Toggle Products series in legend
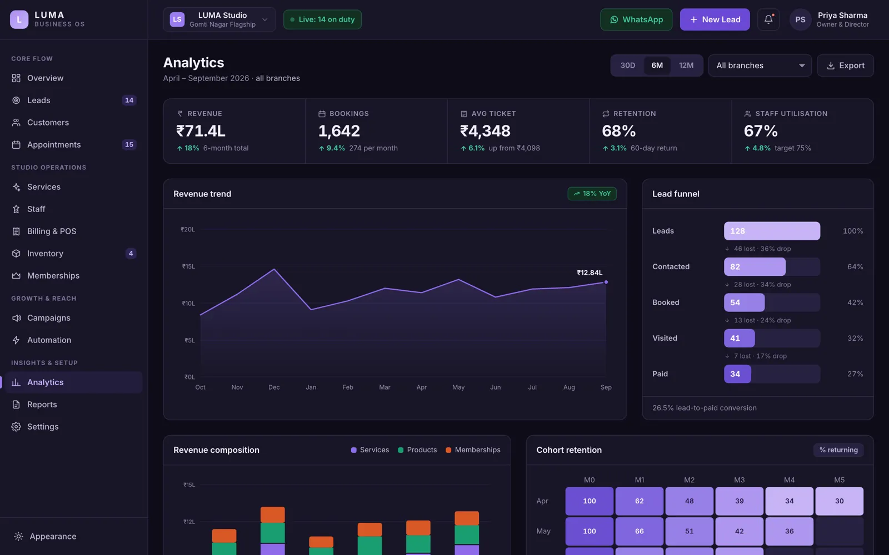The height and width of the screenshot is (555, 889). click(x=417, y=450)
